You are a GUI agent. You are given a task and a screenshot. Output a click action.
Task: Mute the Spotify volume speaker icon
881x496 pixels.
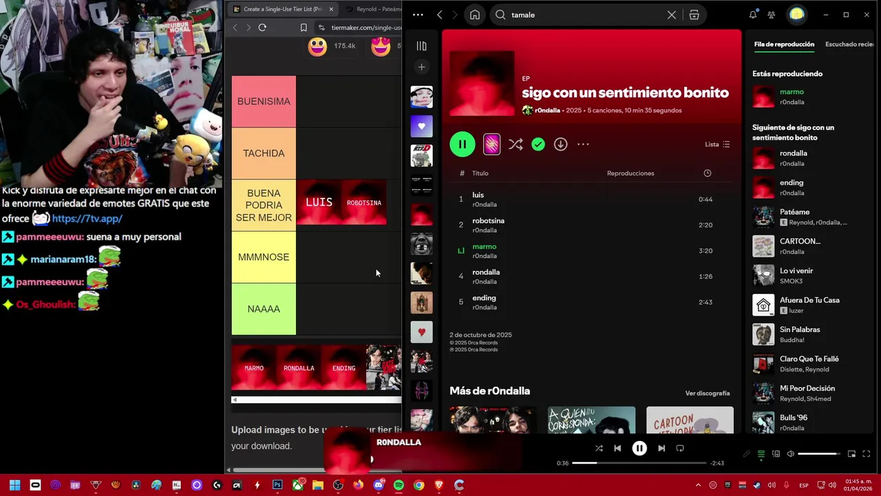coord(790,454)
